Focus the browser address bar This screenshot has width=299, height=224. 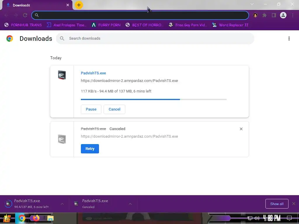tap(140, 15)
